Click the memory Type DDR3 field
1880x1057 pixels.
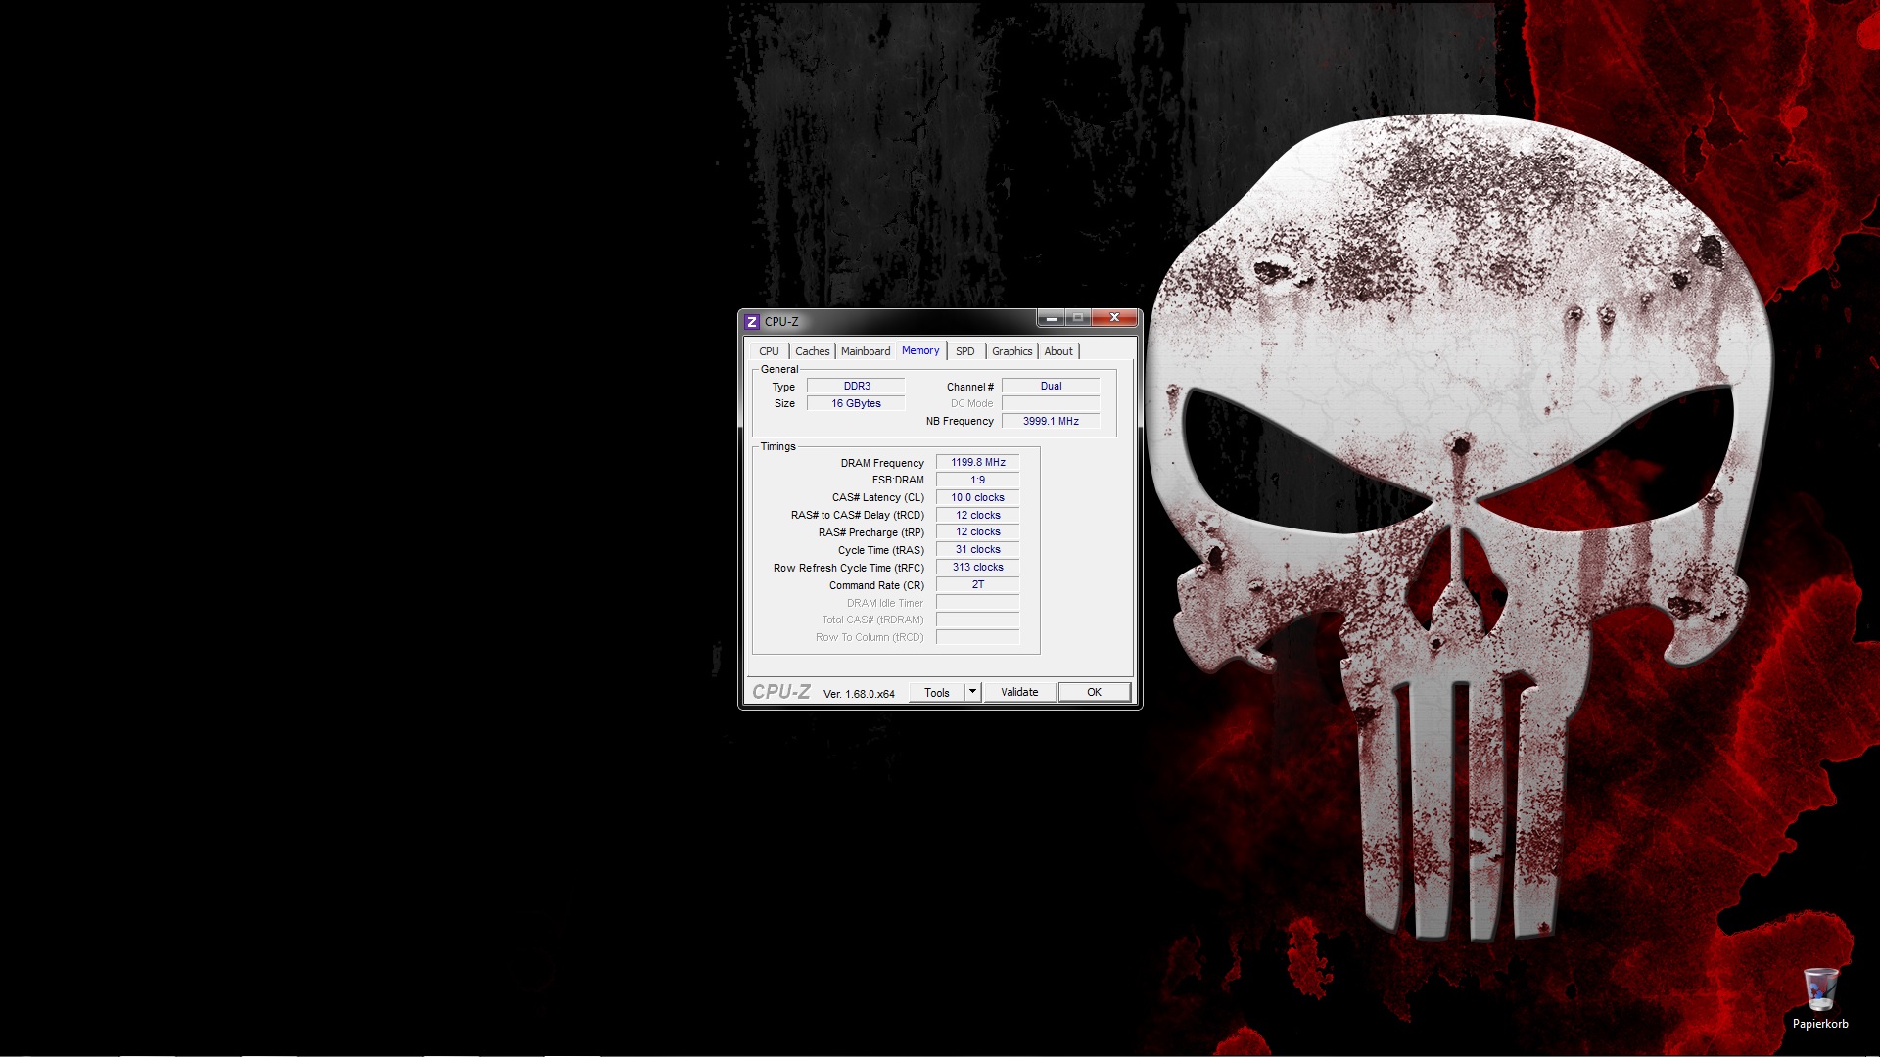tap(856, 386)
